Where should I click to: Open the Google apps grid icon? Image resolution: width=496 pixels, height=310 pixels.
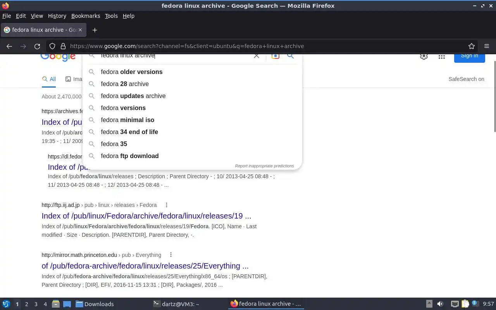441,57
